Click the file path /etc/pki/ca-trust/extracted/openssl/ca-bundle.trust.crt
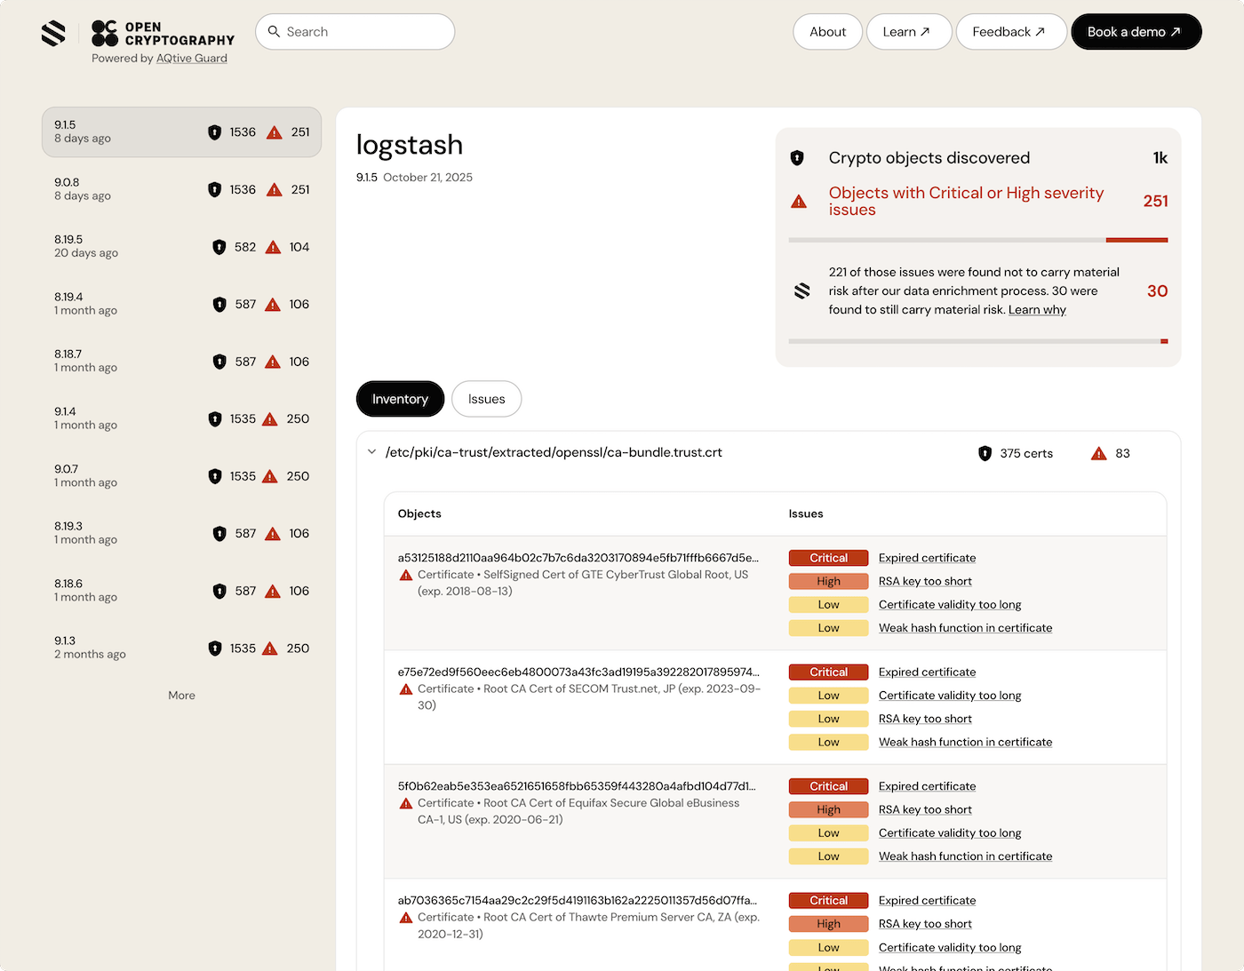 coord(554,452)
